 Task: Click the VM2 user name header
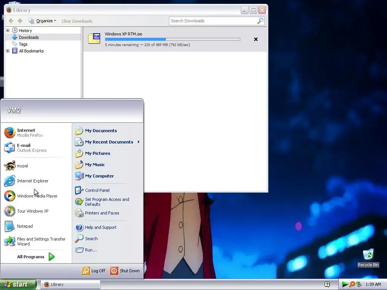tap(14, 110)
